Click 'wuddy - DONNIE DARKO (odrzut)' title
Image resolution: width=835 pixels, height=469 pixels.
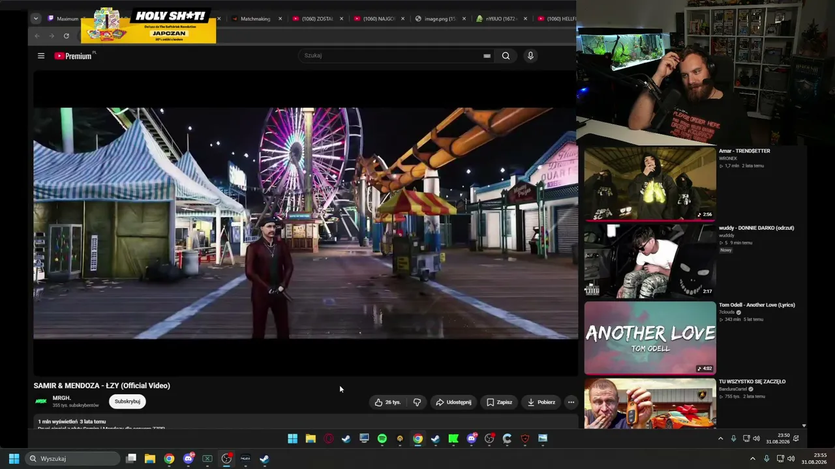pos(756,228)
